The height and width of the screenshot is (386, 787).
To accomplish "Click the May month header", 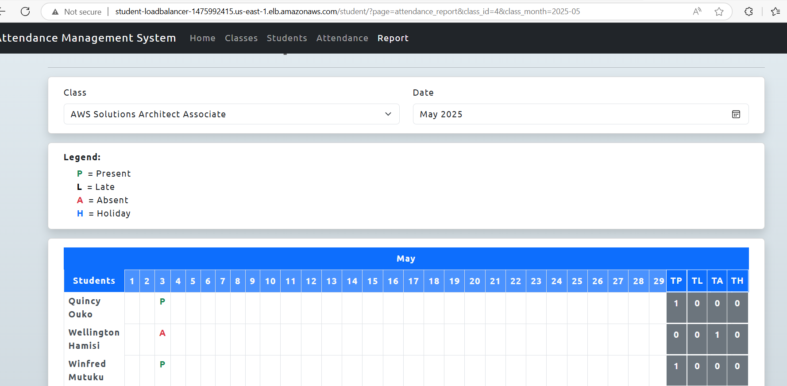I will point(406,259).
